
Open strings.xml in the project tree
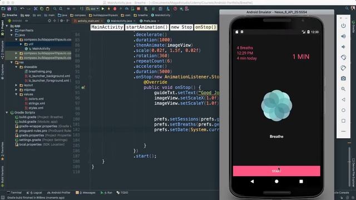click(x=37, y=103)
